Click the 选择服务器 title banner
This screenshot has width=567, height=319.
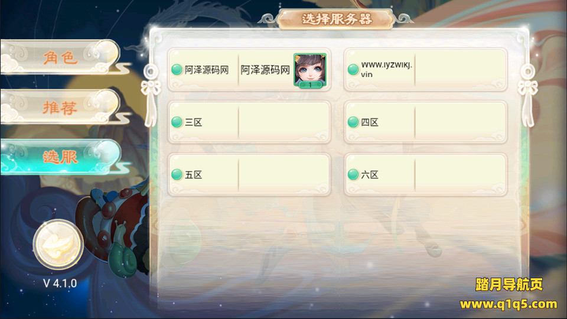pyautogui.click(x=336, y=19)
